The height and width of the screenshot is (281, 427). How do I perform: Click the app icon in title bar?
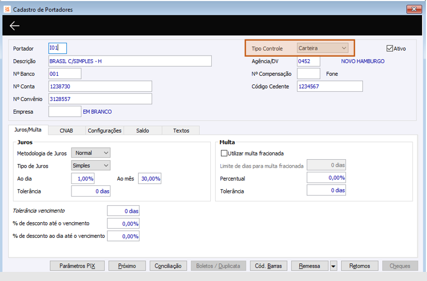pos(7,9)
